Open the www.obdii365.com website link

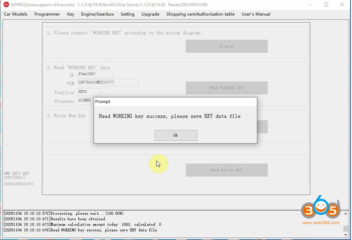pyautogui.click(x=321, y=223)
